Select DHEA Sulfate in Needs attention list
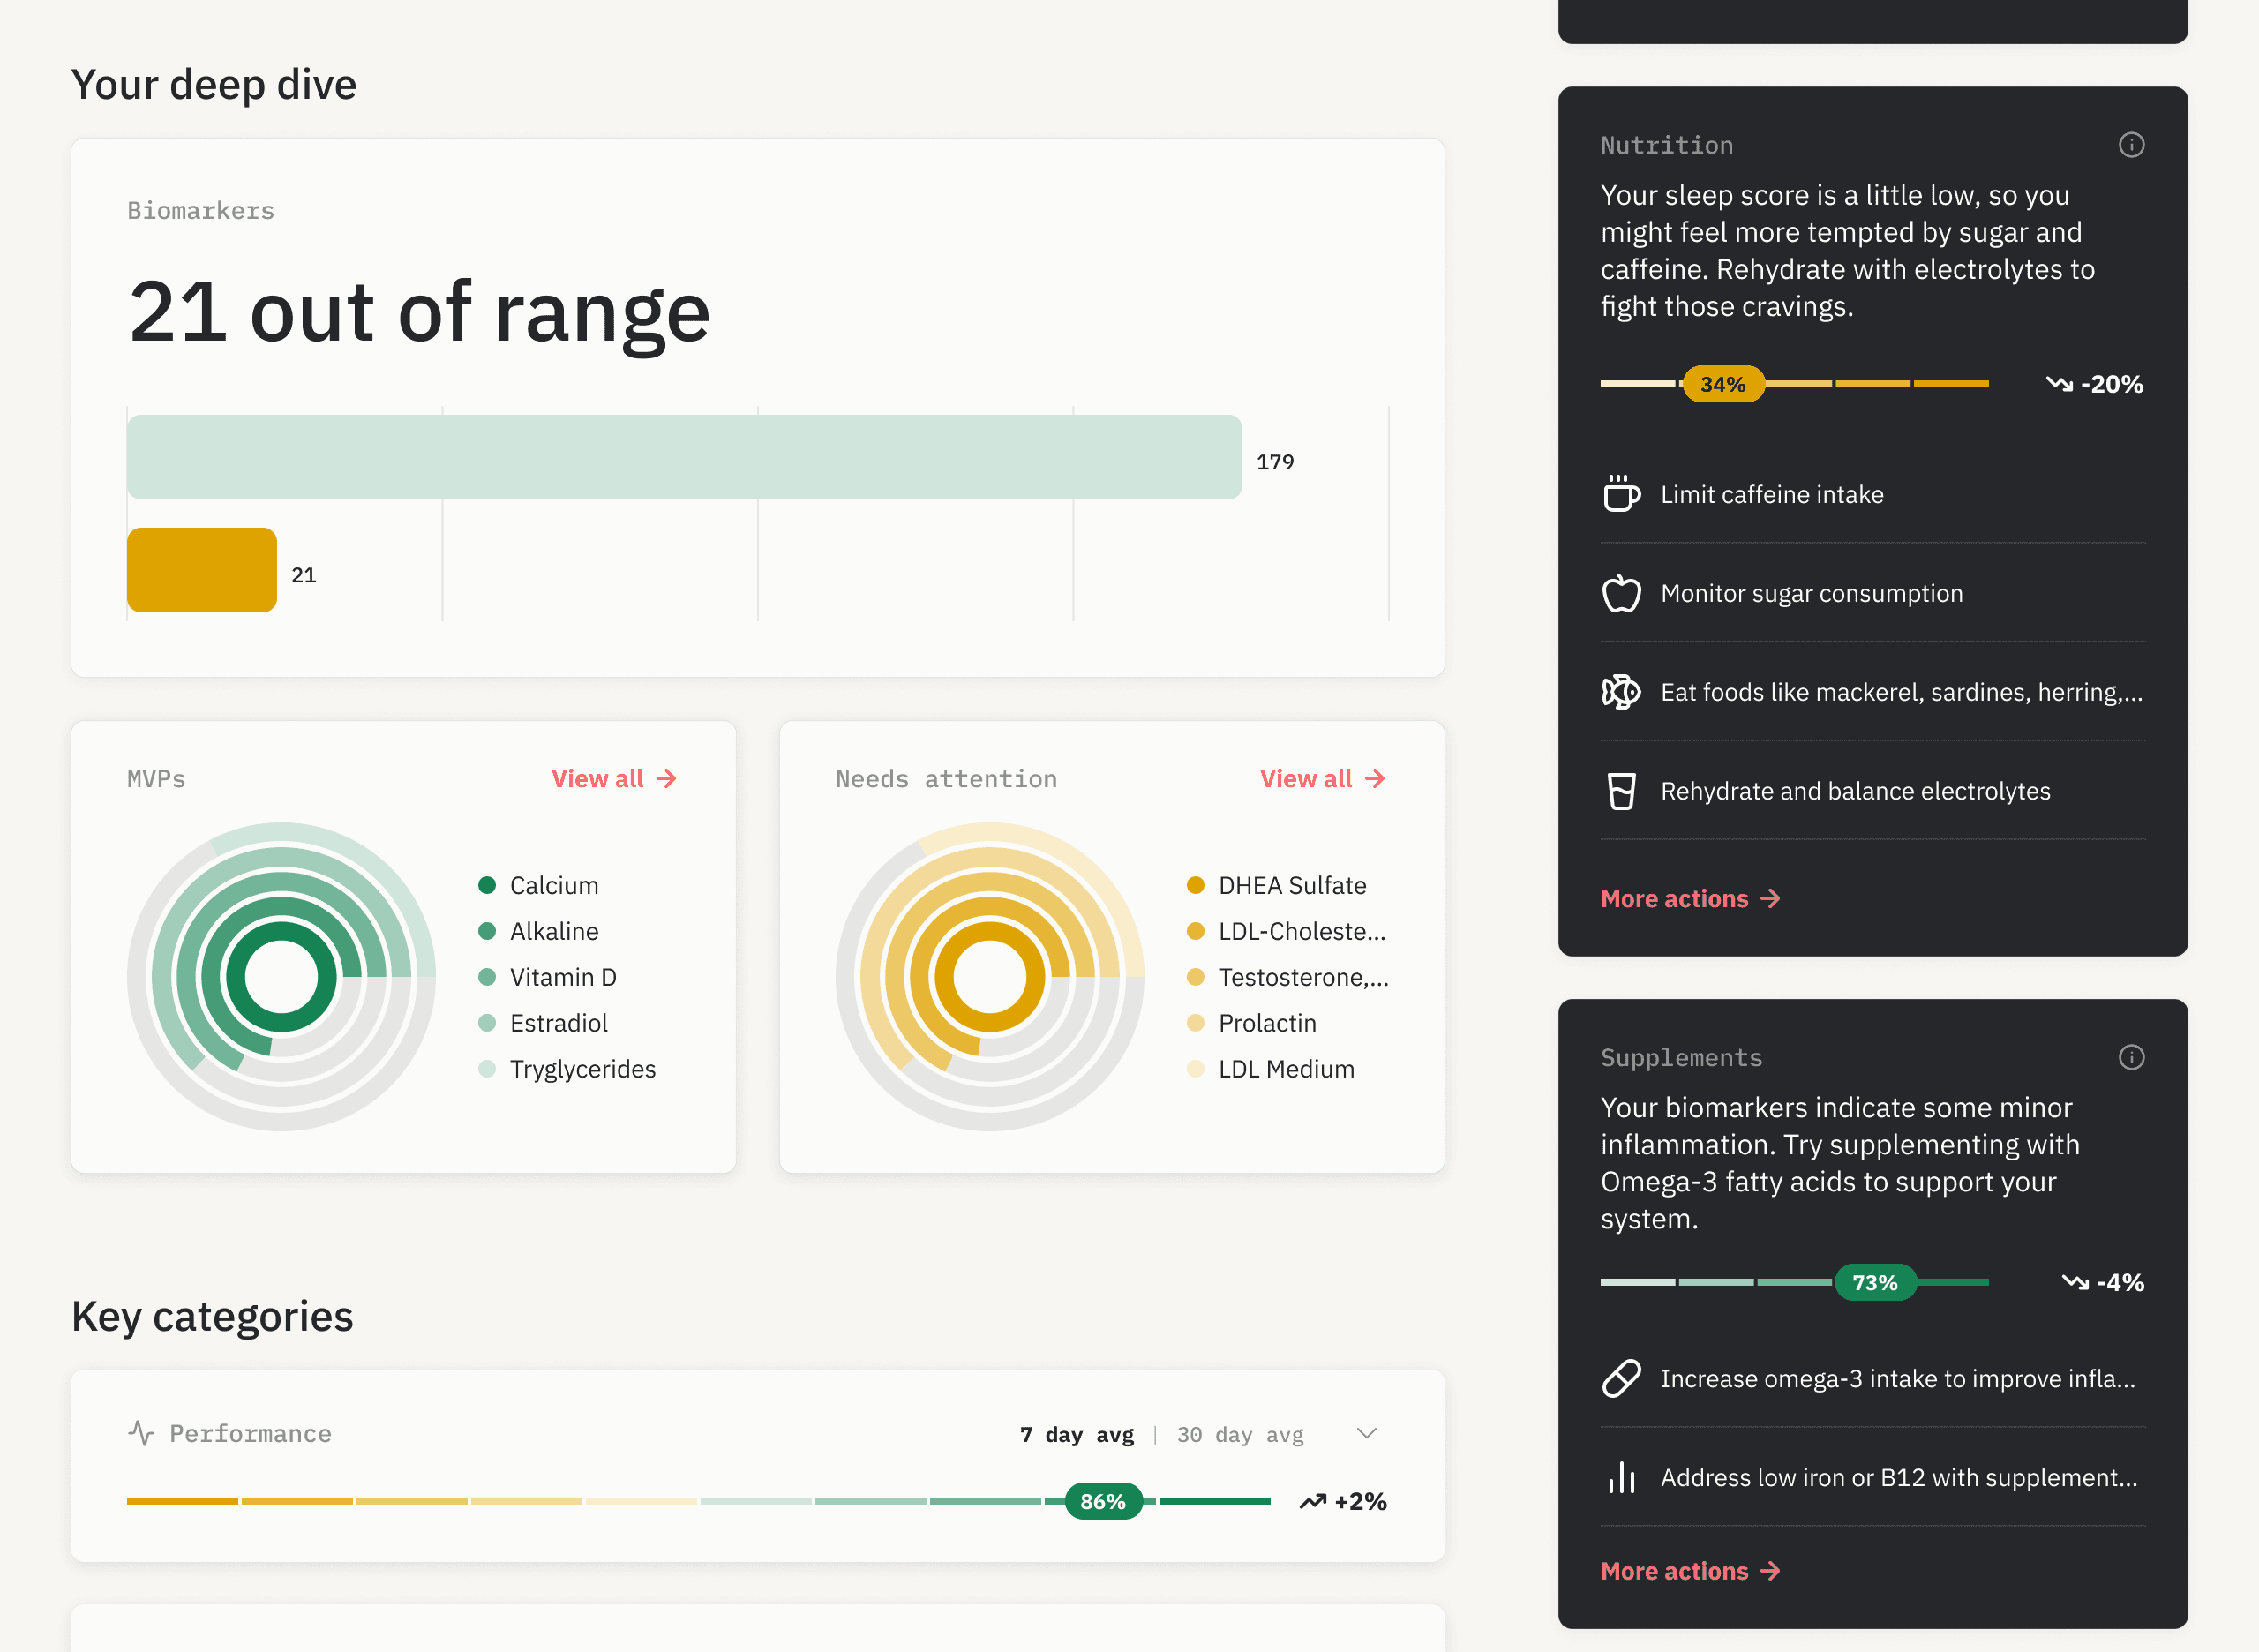Image resolution: width=2259 pixels, height=1652 pixels. [1291, 885]
